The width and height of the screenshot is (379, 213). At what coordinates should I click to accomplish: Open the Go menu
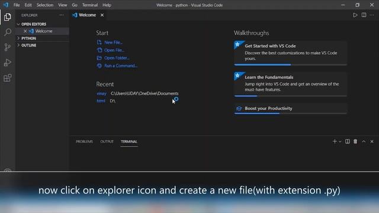75,5
